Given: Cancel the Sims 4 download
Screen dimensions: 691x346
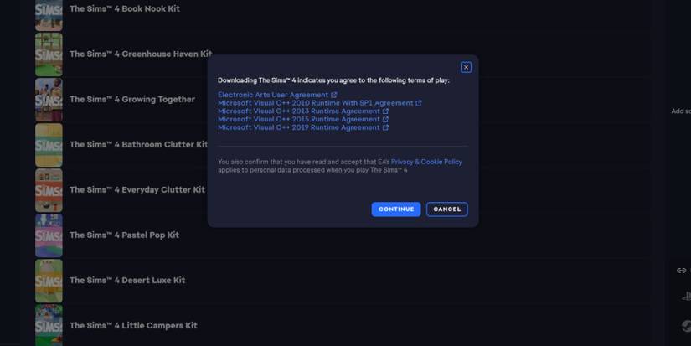Looking at the screenshot, I should pyautogui.click(x=446, y=209).
